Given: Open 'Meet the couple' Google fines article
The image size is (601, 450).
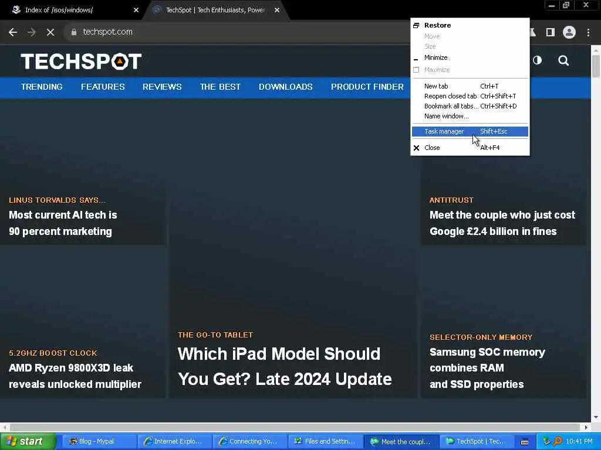Looking at the screenshot, I should pyautogui.click(x=502, y=223).
